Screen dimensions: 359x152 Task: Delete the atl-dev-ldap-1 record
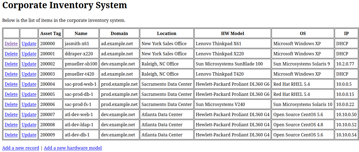pos(11,125)
